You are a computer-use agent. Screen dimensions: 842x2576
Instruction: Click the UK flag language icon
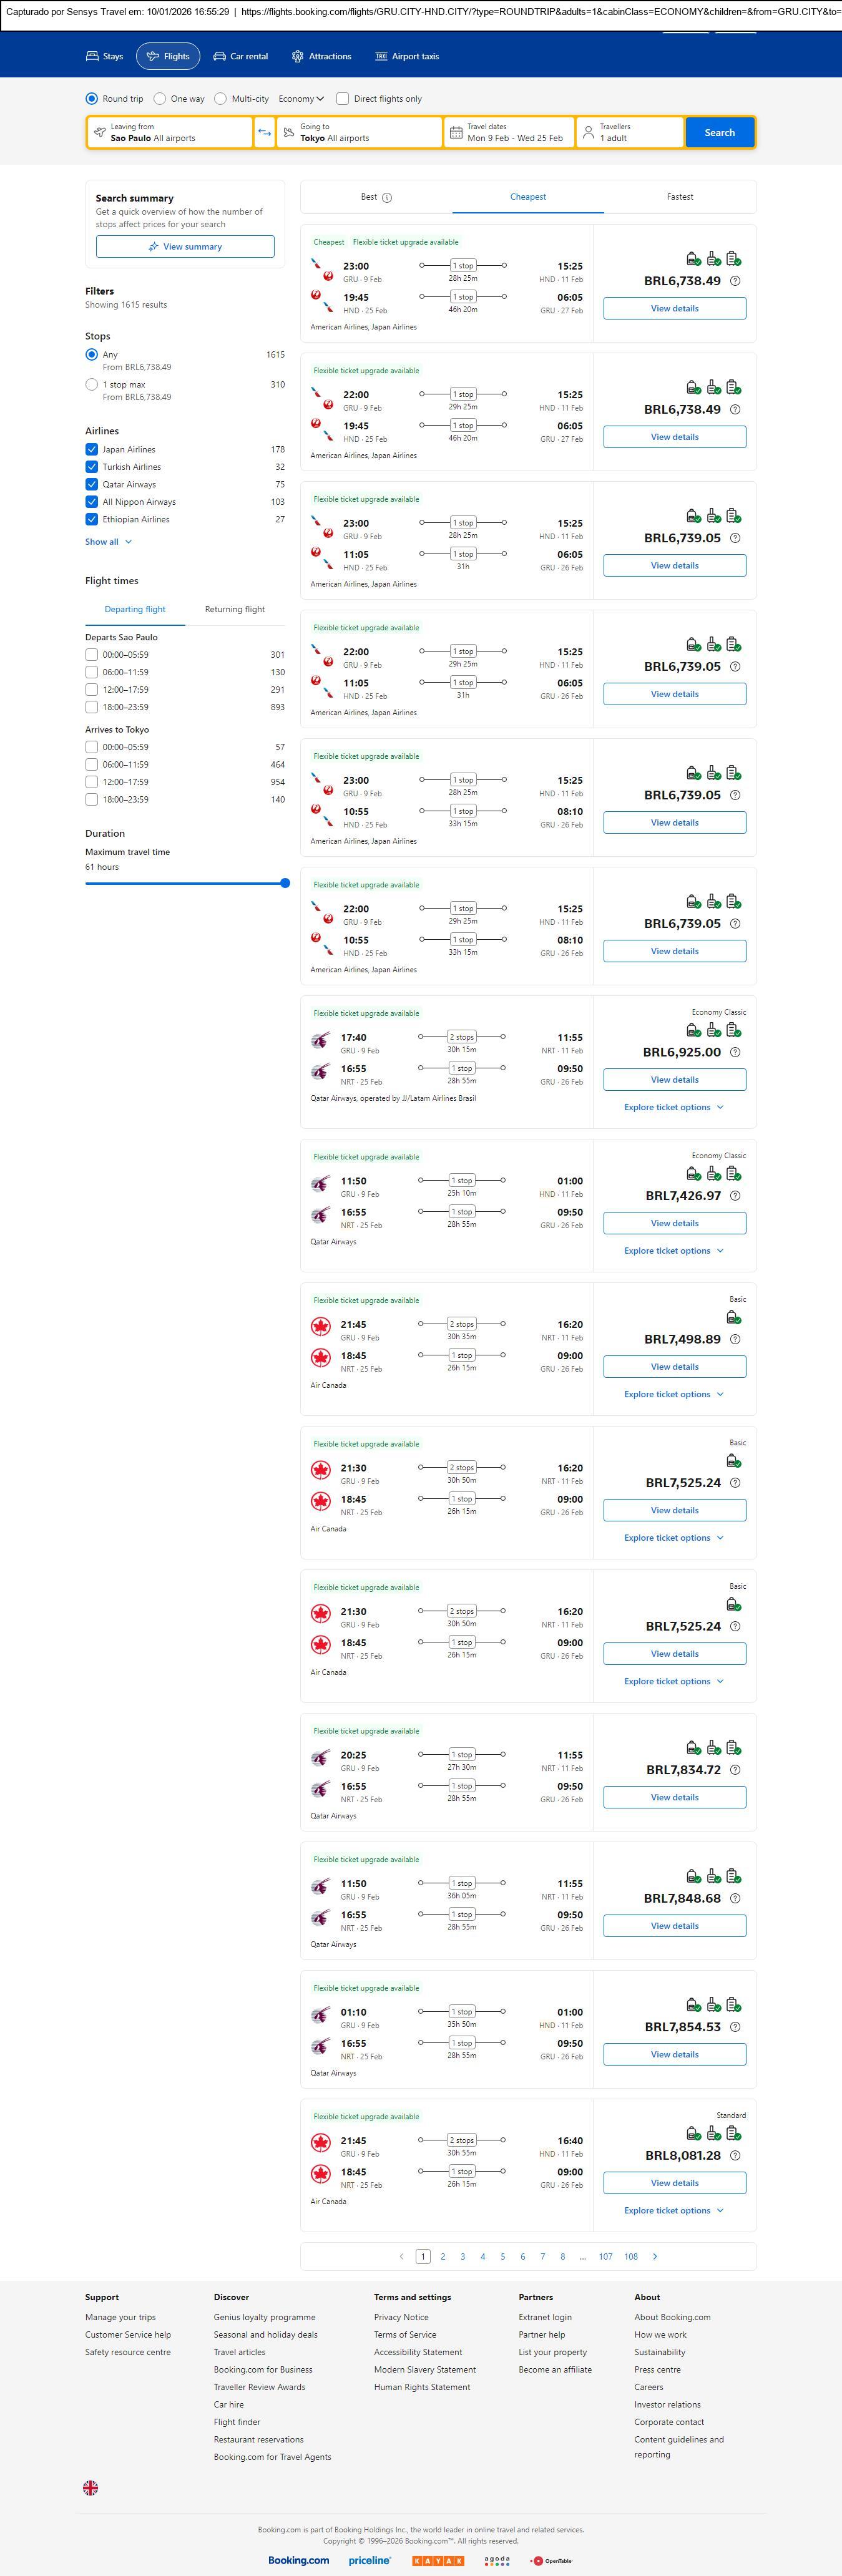coord(90,2487)
